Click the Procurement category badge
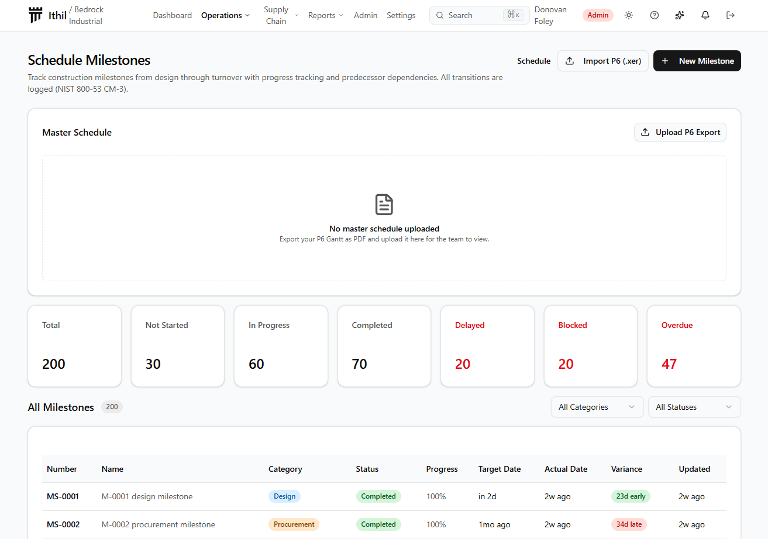The width and height of the screenshot is (768, 539). (x=294, y=524)
